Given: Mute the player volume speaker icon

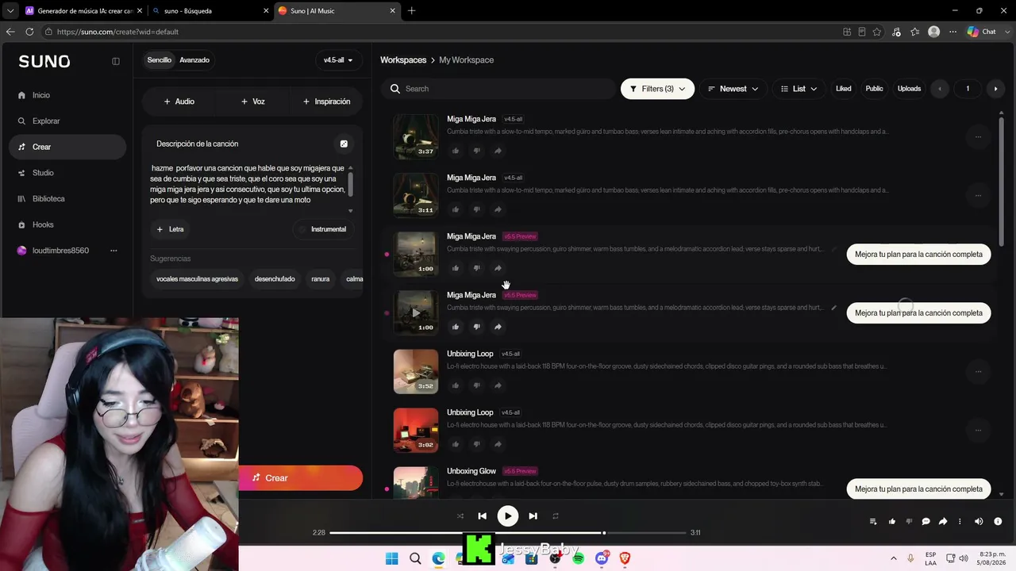Looking at the screenshot, I should [x=979, y=522].
